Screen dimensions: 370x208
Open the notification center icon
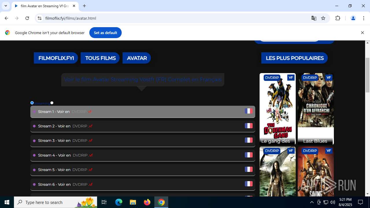(x=360, y=202)
